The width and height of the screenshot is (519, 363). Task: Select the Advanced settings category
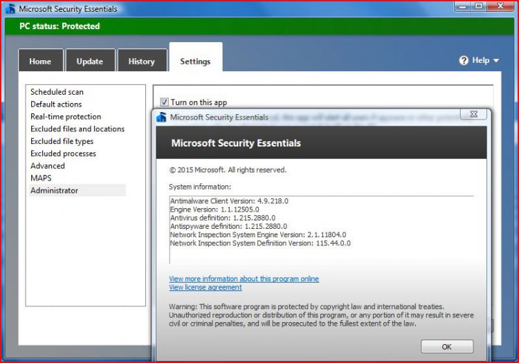(x=48, y=166)
